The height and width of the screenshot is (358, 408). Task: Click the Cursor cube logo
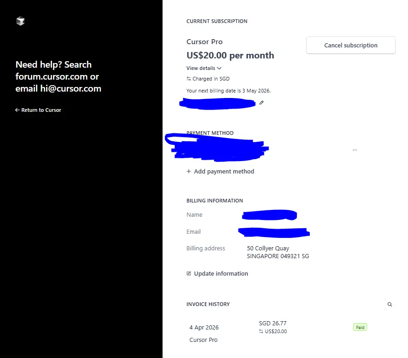[x=20, y=21]
